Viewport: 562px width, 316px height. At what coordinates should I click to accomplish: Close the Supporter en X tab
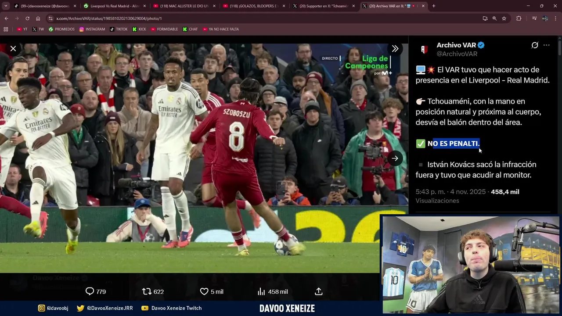pos(354,6)
